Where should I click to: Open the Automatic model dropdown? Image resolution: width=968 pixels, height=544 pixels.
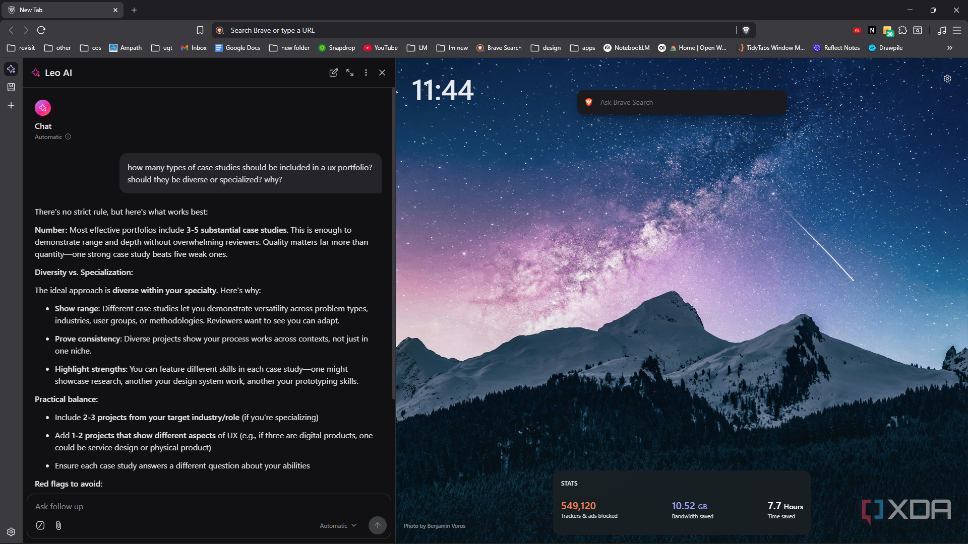(x=338, y=525)
